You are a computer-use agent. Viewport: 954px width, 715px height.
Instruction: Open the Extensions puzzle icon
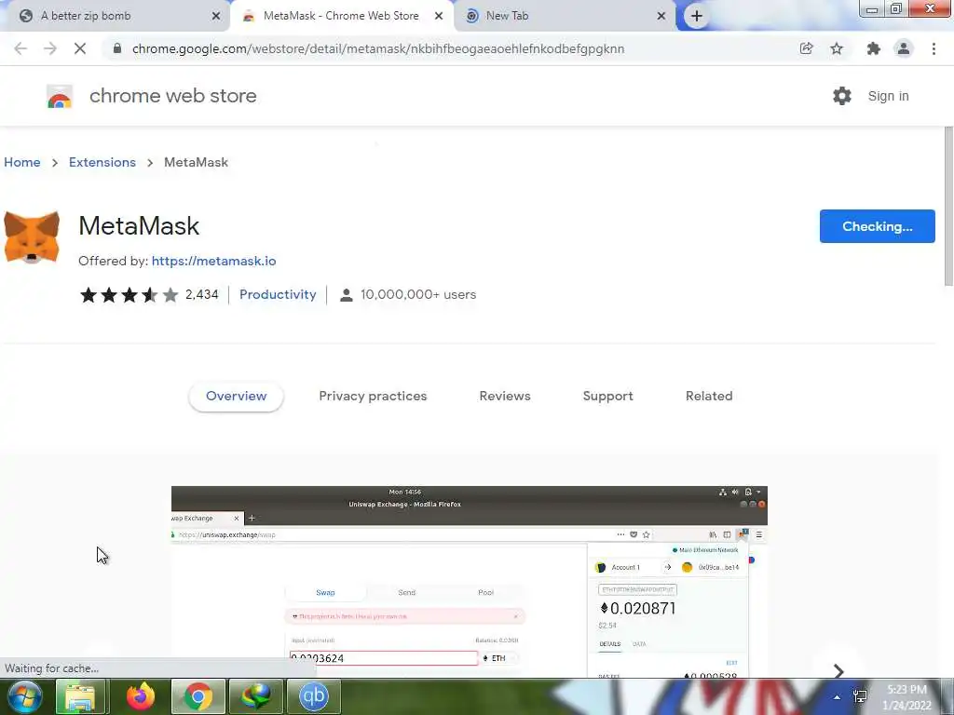coord(873,48)
